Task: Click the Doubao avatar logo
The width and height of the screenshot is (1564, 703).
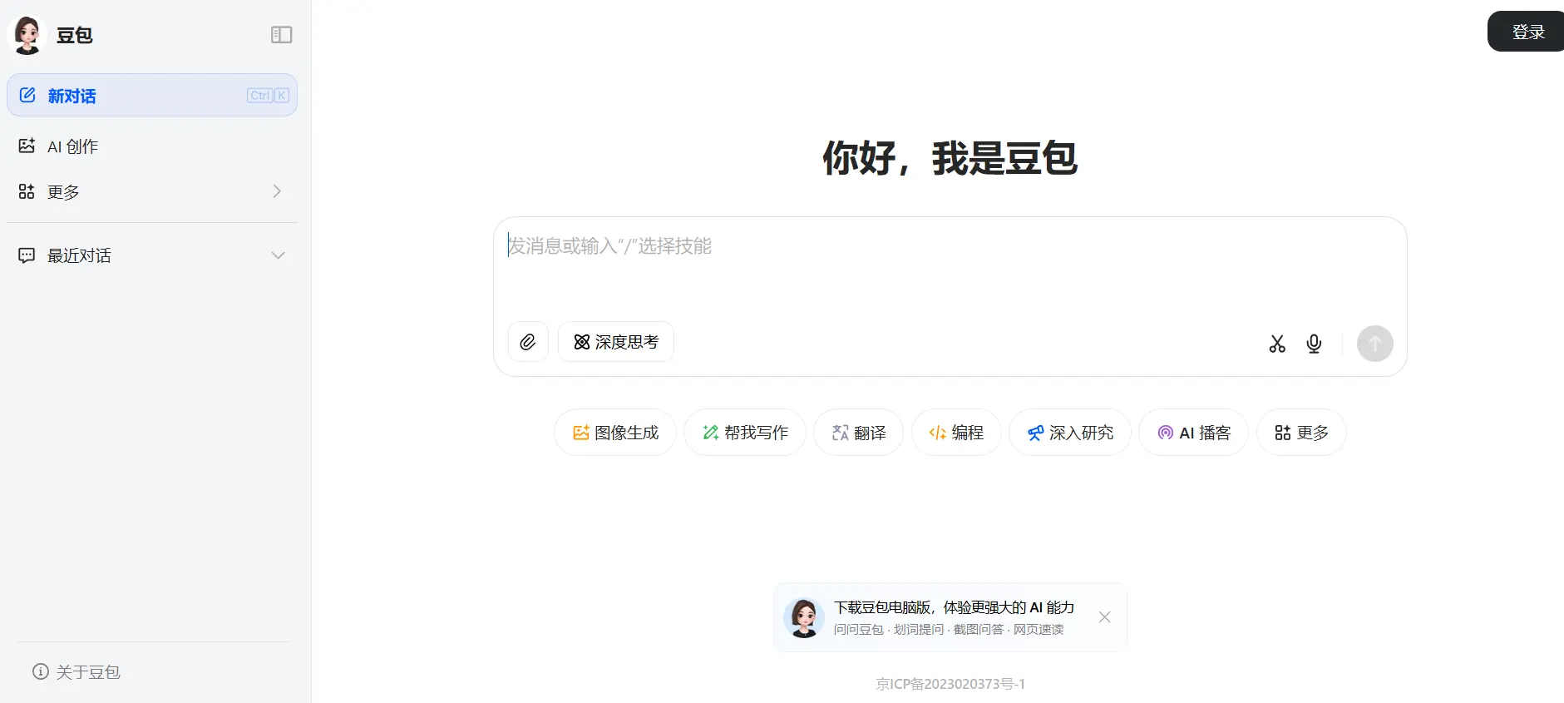Action: (x=27, y=35)
